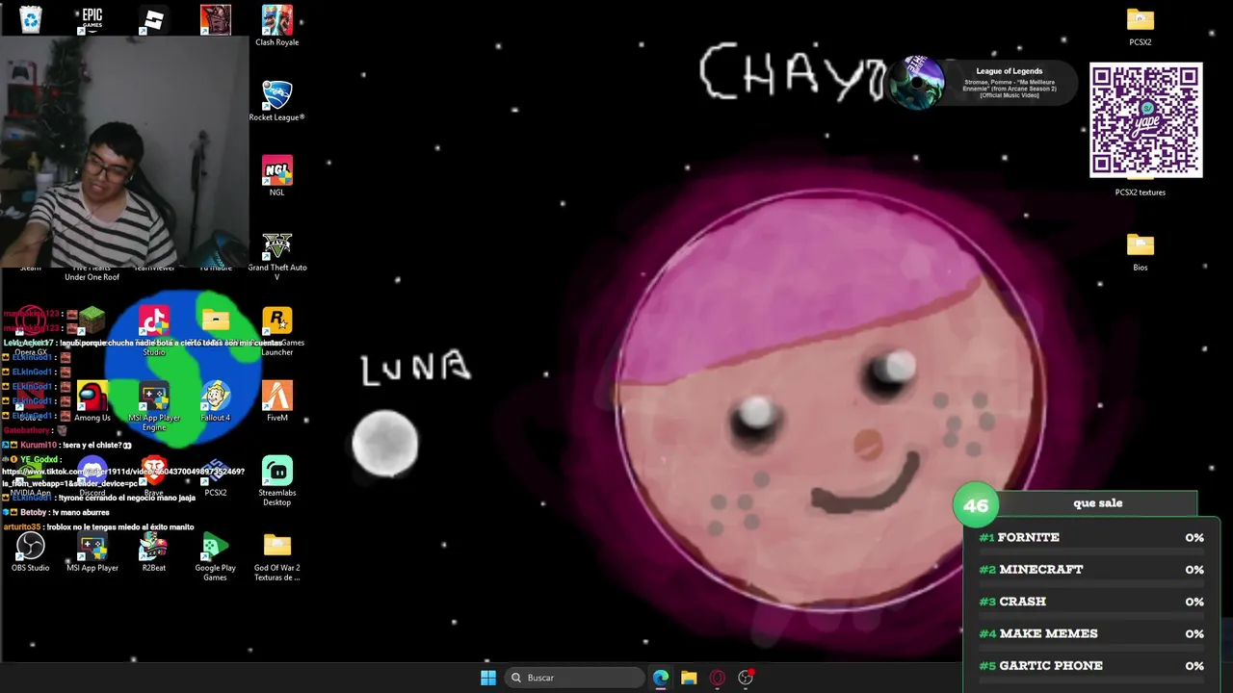Open the OBS Studio desktop shortcut

coord(31,552)
